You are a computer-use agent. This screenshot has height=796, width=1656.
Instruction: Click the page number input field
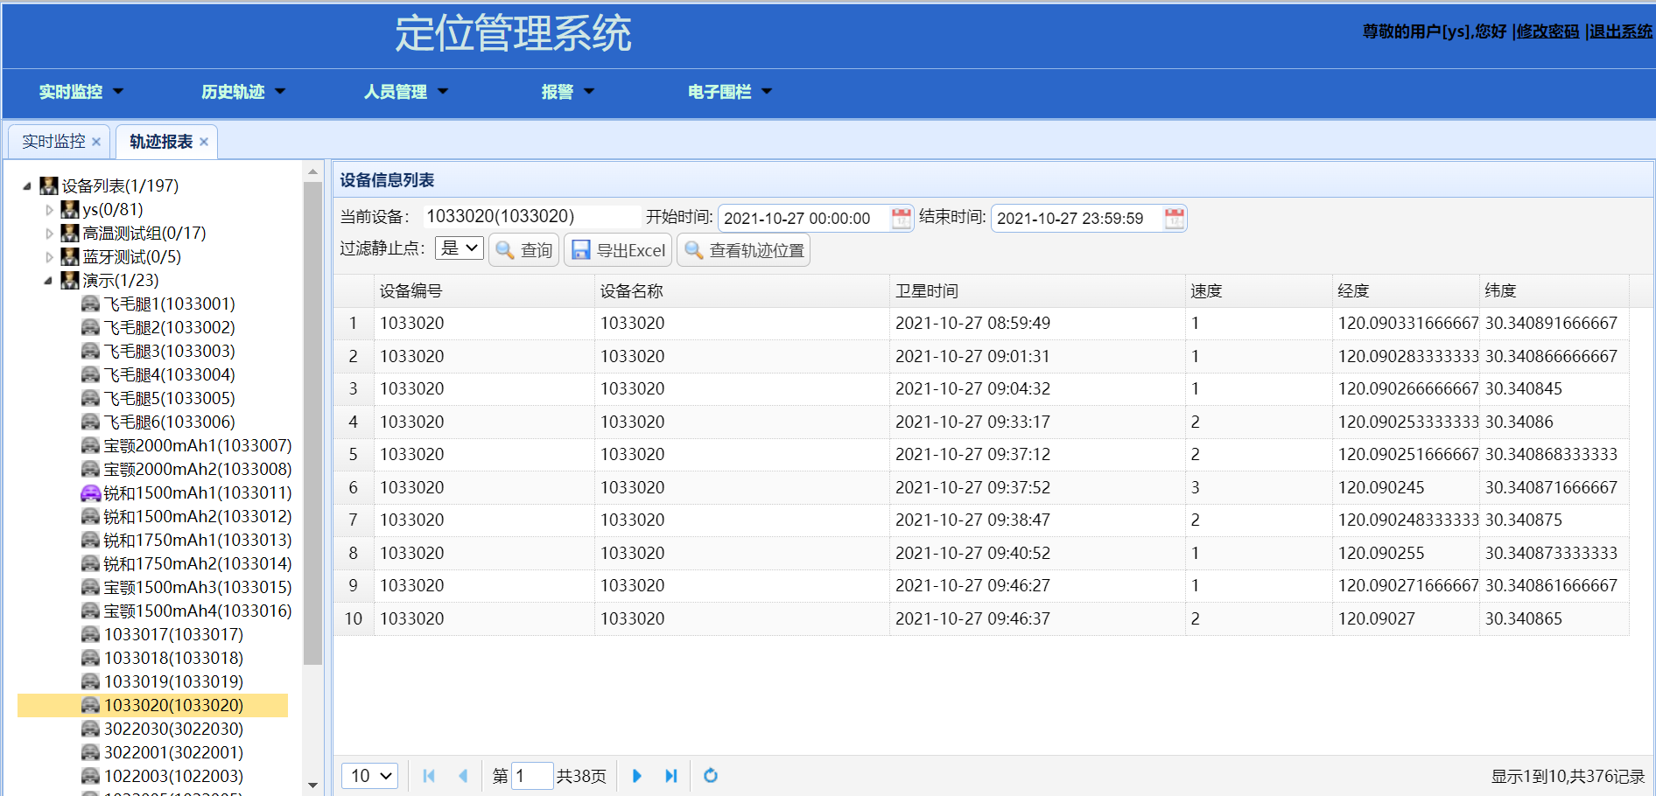[531, 776]
